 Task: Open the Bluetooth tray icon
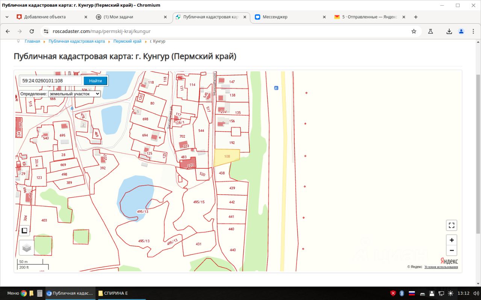coord(402,293)
